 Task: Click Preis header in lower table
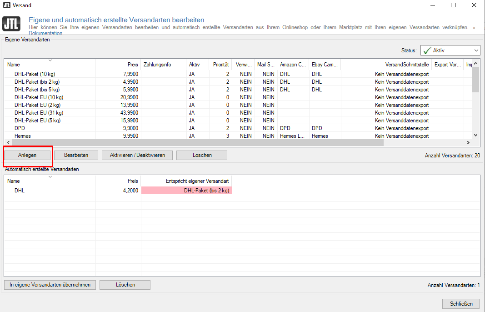click(118, 181)
